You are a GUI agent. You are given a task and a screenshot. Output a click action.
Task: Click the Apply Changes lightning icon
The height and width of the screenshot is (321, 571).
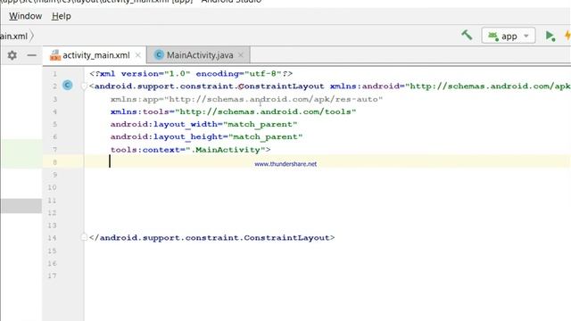click(x=567, y=36)
